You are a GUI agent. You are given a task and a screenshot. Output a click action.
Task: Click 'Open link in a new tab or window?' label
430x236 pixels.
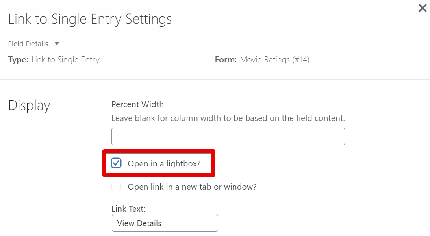[x=192, y=187]
